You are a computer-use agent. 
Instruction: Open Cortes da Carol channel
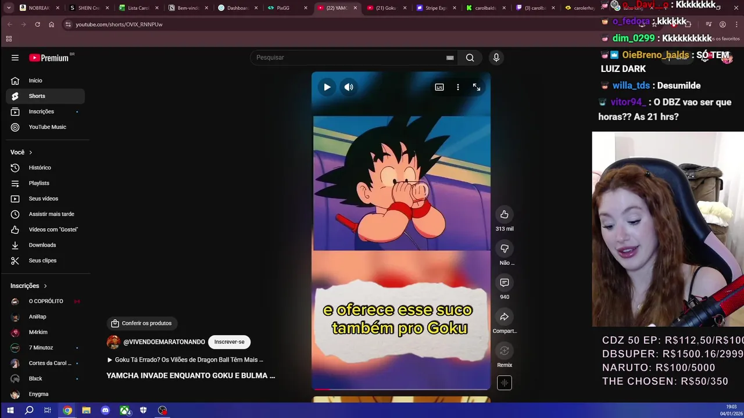coord(45,363)
